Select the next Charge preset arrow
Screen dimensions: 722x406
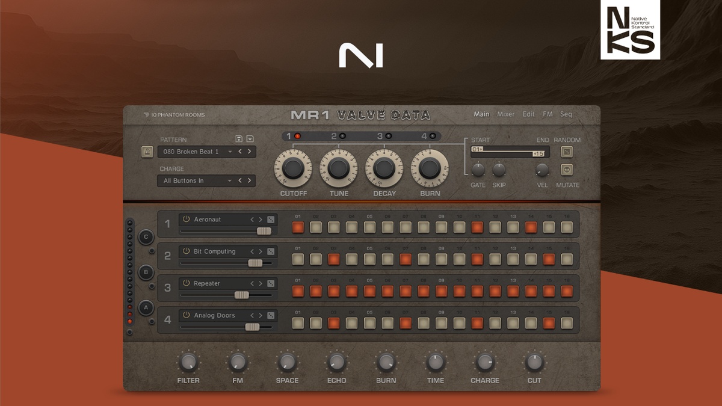[x=249, y=180]
